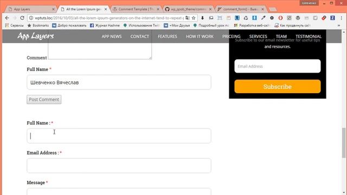Screen dimensions: 347x195
Task: Open the download arrow extension
Action: [x=202, y=18]
